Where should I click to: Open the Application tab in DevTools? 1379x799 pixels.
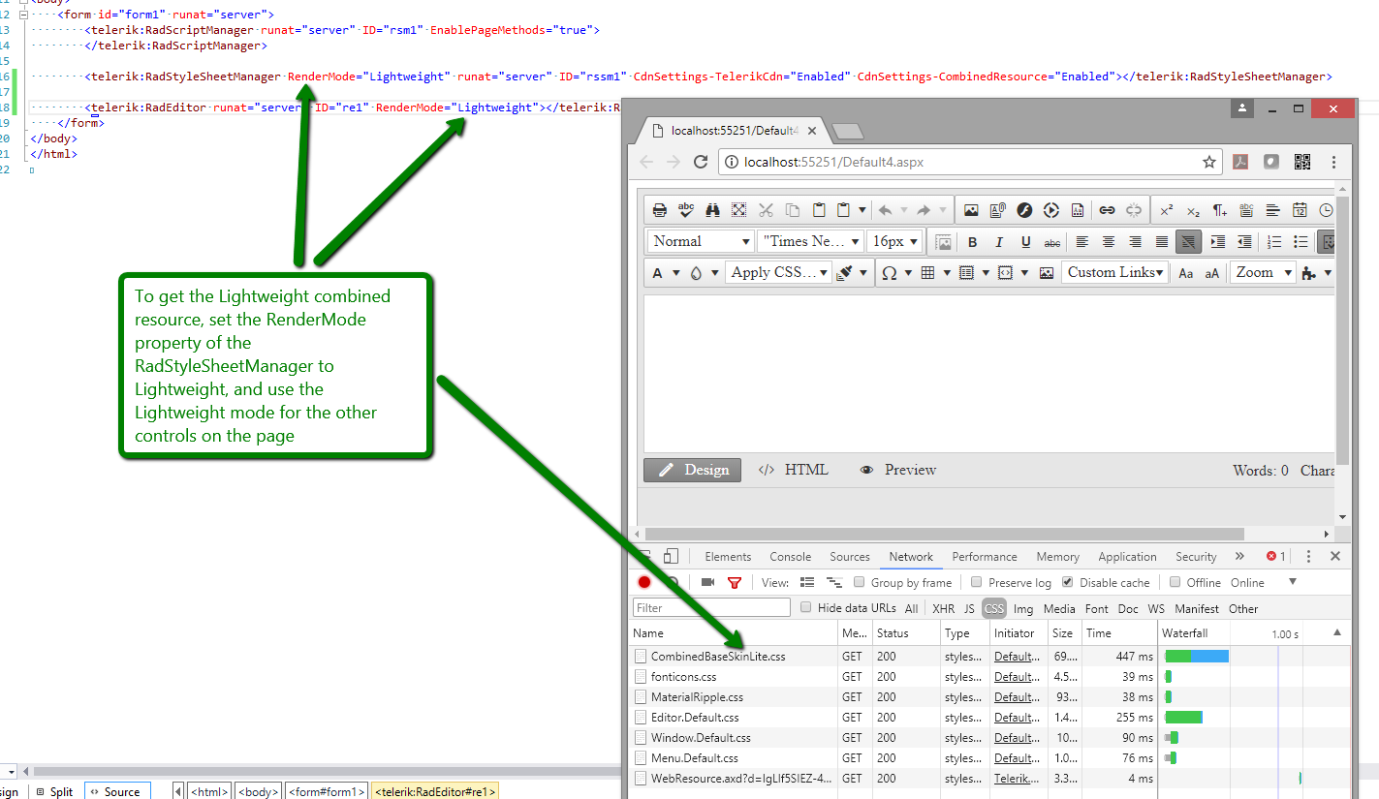(x=1127, y=557)
